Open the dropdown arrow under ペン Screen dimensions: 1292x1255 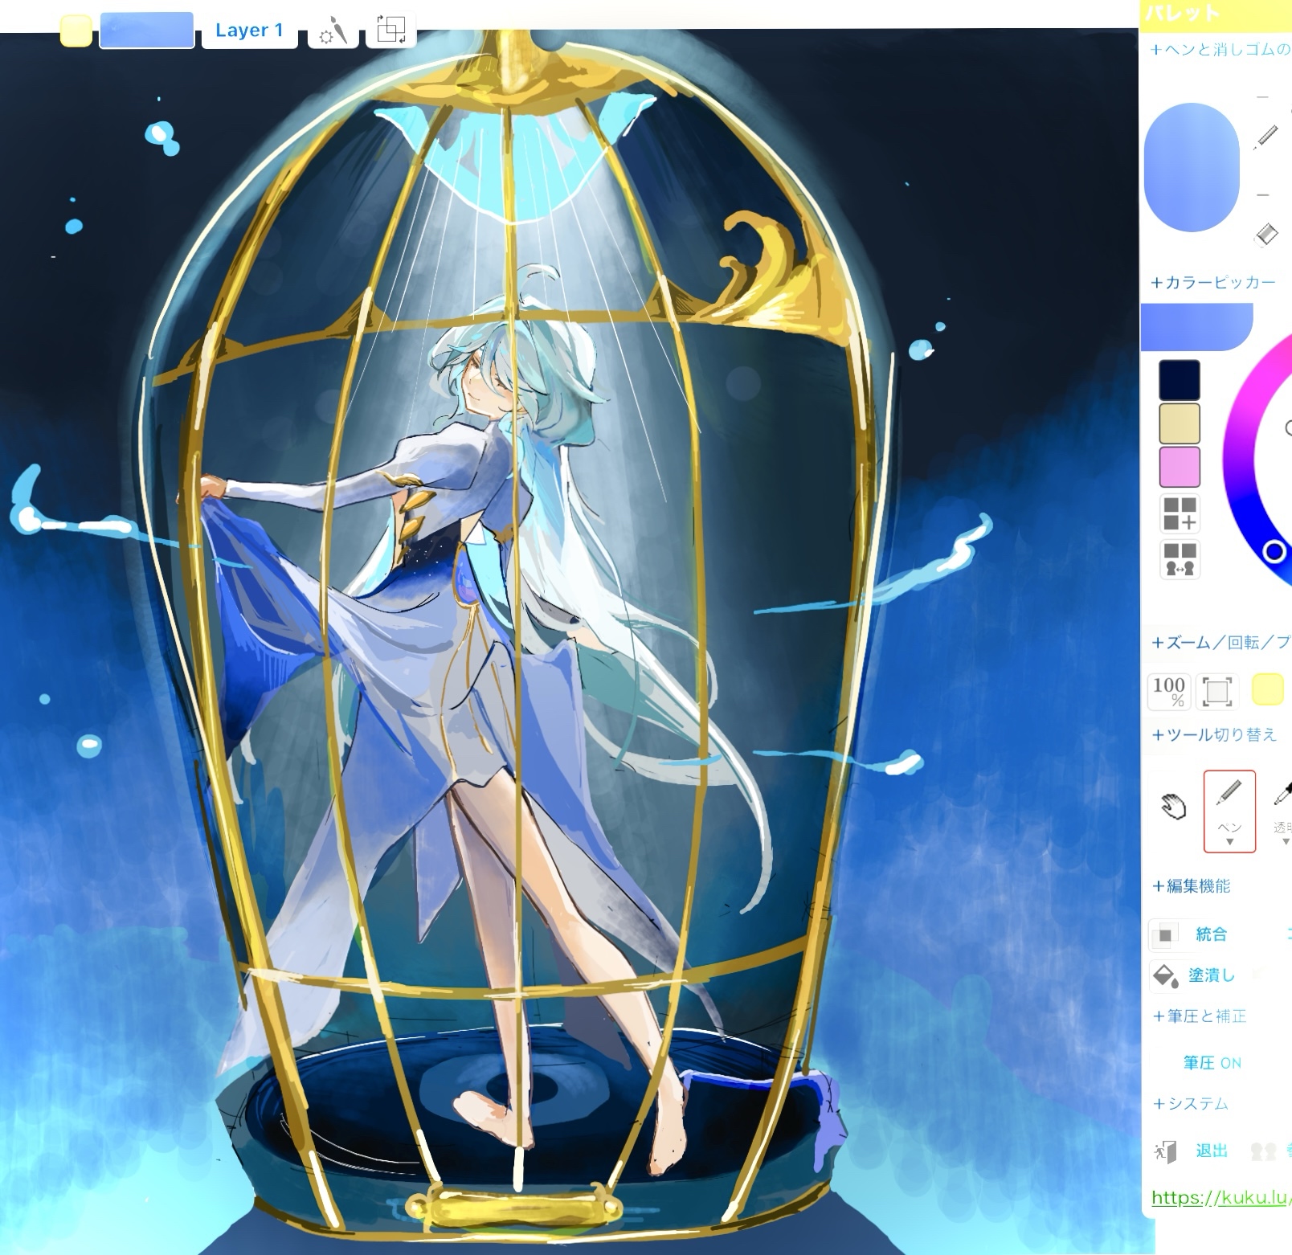pyautogui.click(x=1229, y=842)
